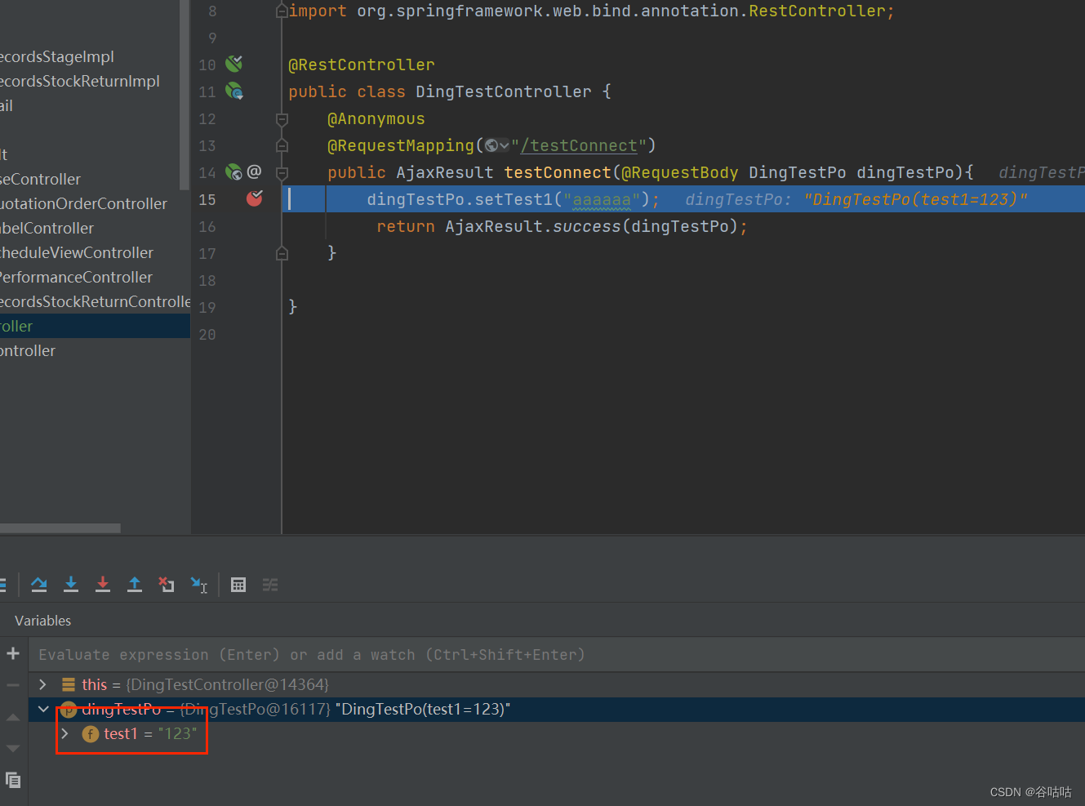Screen dimensions: 1085x806
Task: Expand the 'this' variable node
Action: [x=43, y=684]
